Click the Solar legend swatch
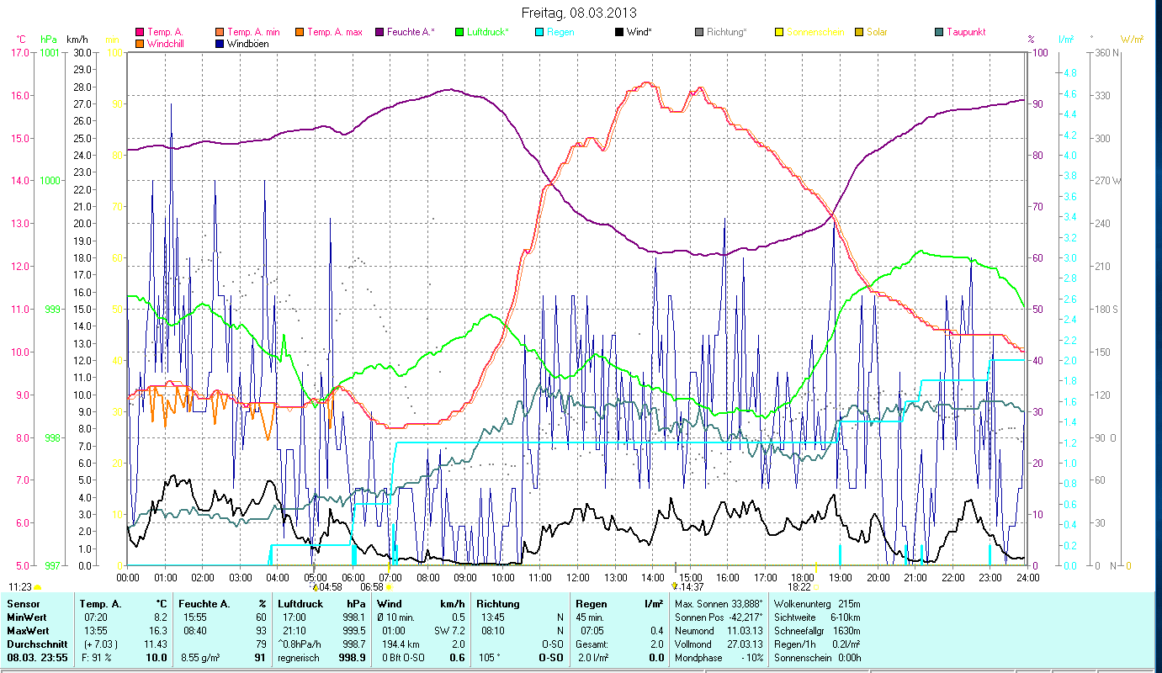Screen dimensions: 1162x673 click(859, 33)
